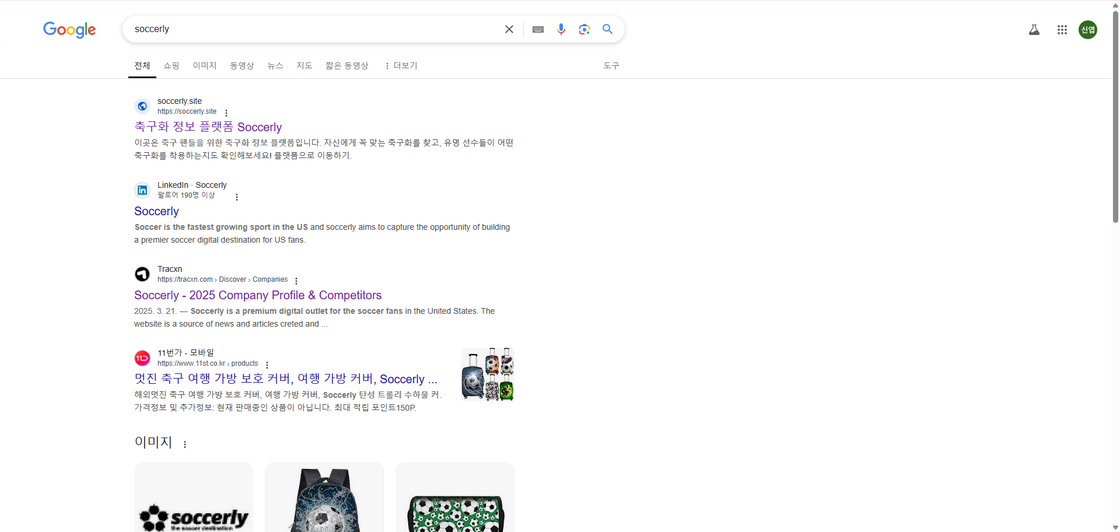
Task: Click the tracxn.com breadcrumb URL
Action: (x=222, y=279)
